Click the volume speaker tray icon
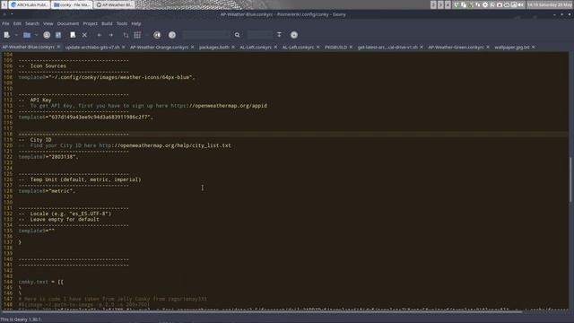Screen dimensions: 574x323 click(520, 4)
